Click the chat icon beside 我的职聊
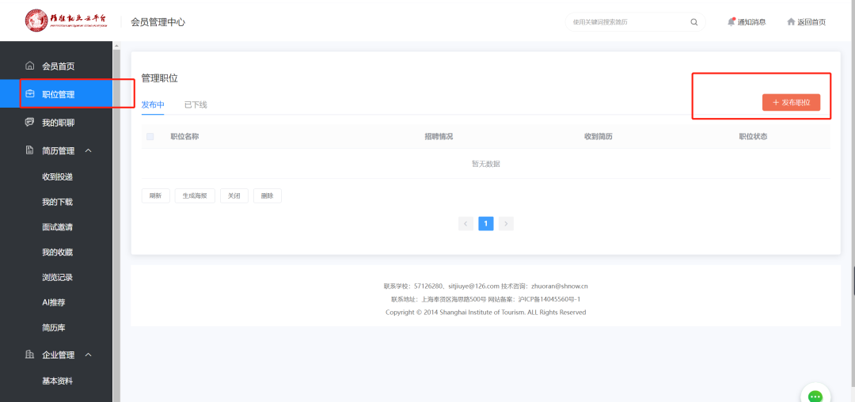This screenshot has height=402, width=855. pos(30,122)
